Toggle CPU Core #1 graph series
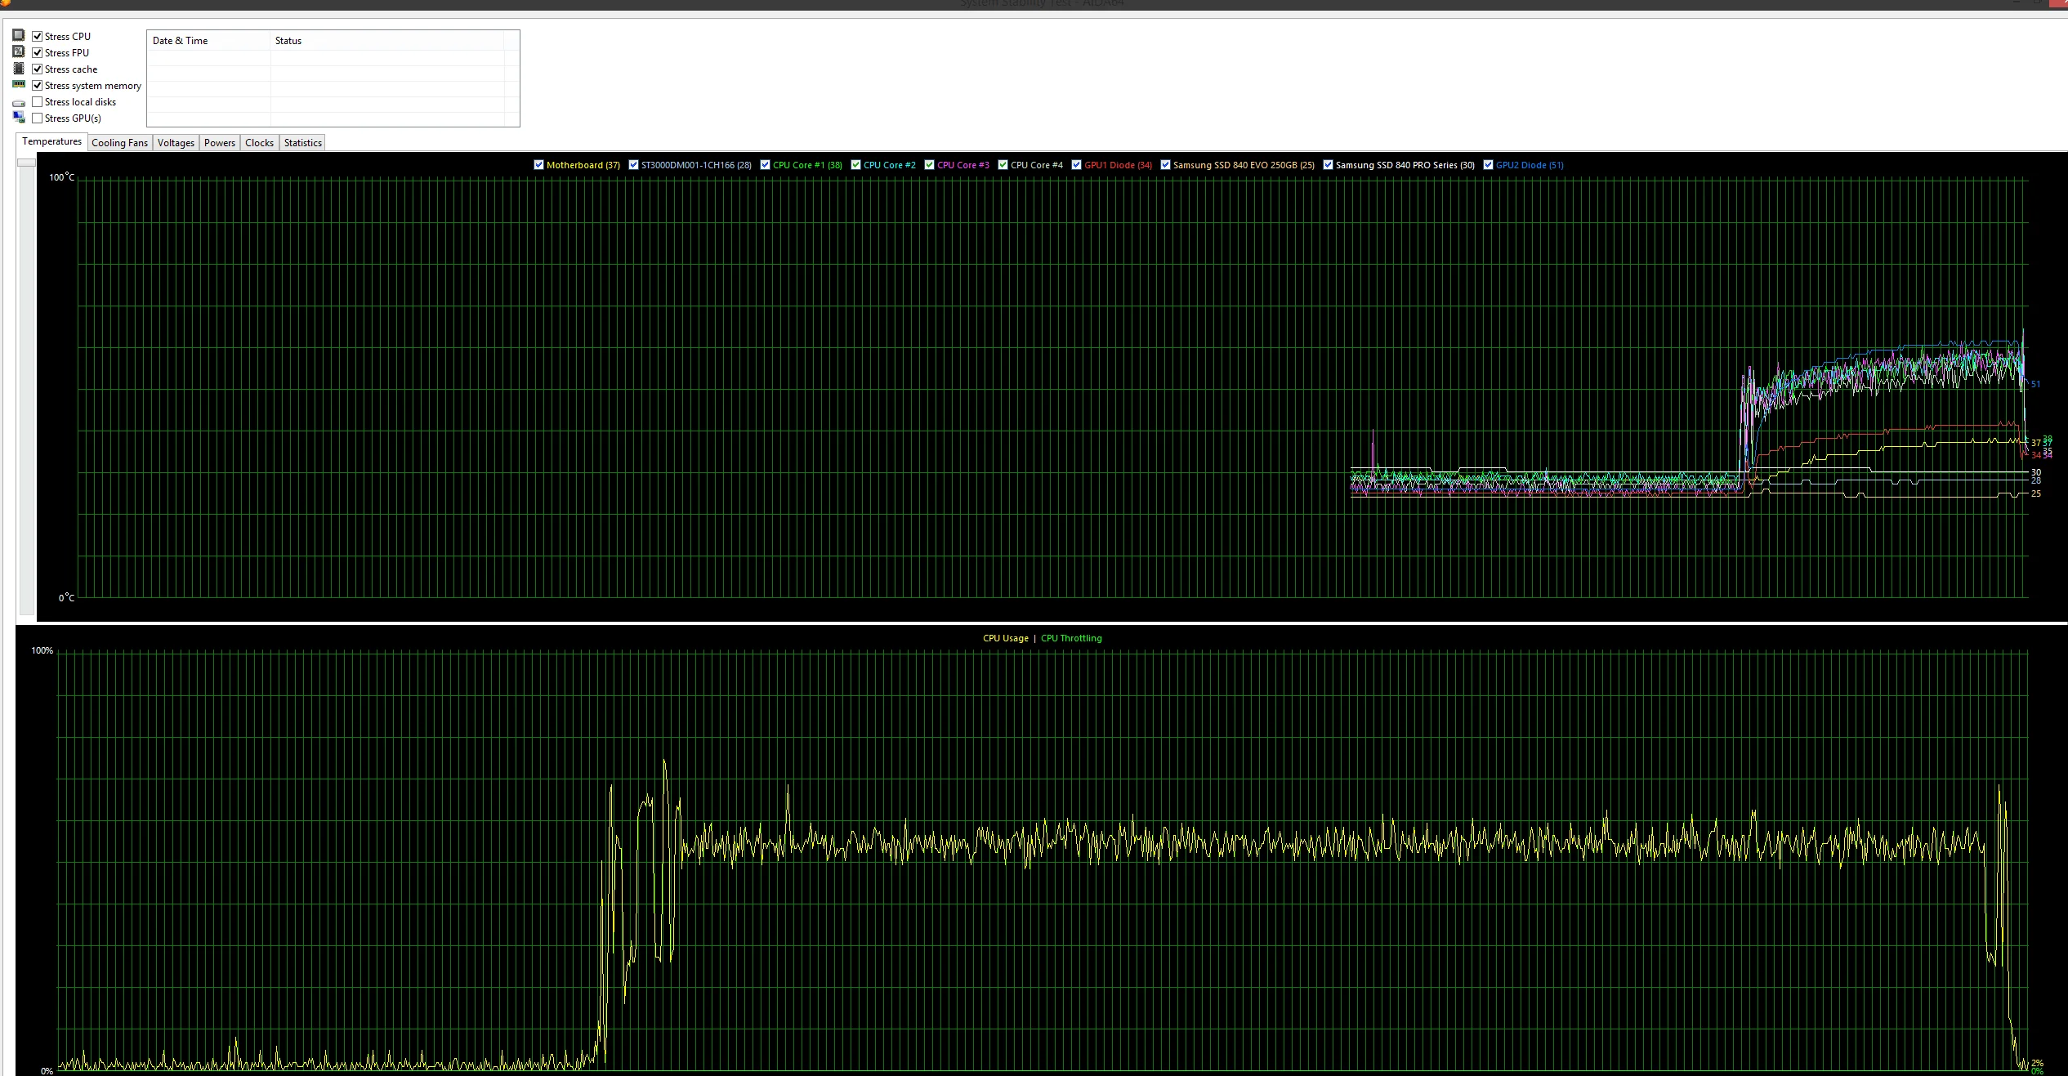Viewport: 2068px width, 1076px height. tap(765, 164)
